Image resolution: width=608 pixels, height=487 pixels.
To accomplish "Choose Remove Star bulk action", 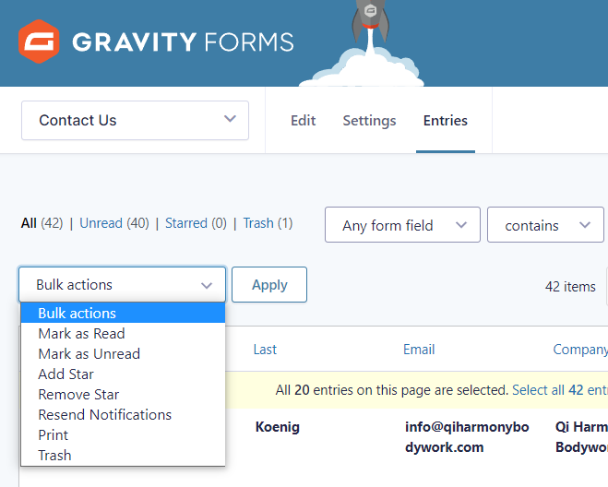I will point(123,395).
